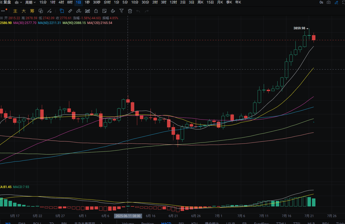Select the brush drawing tool
Image resolution: width=345 pixels, height=224 pixels.
79,11
